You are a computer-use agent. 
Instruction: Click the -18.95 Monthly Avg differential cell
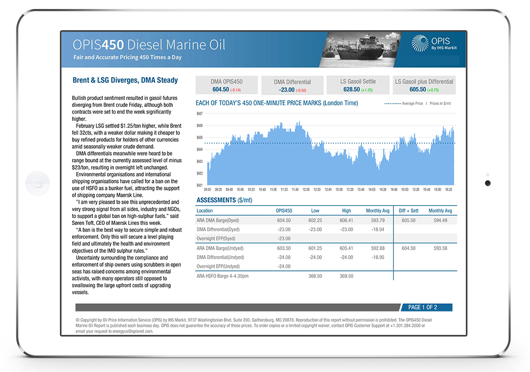(x=378, y=257)
